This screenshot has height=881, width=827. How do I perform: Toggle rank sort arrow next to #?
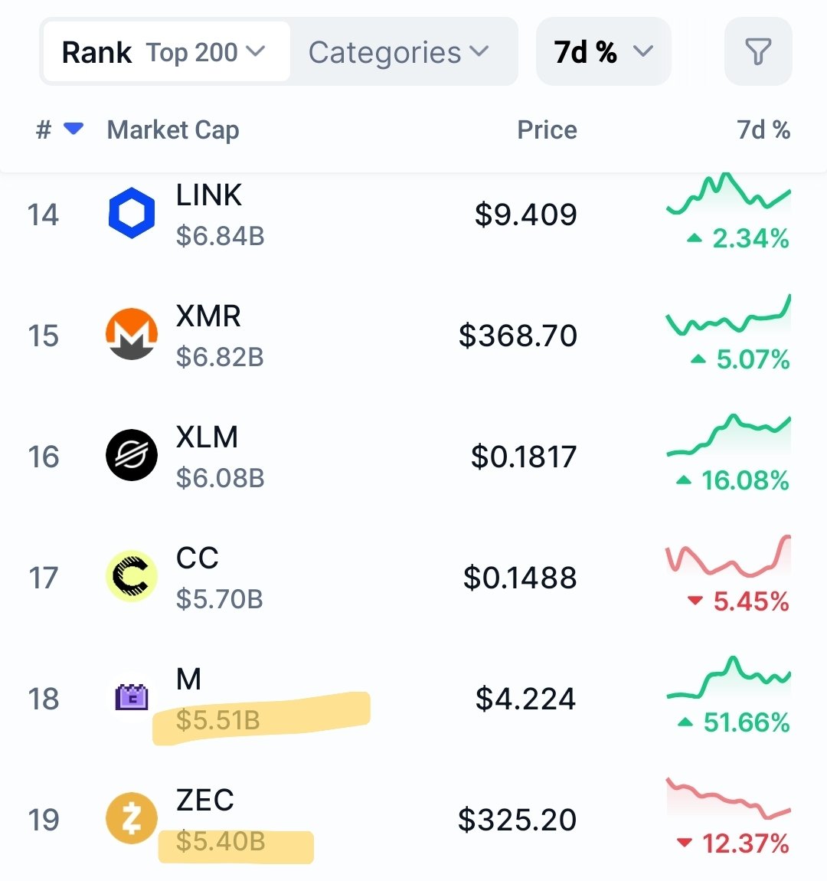click(x=74, y=129)
